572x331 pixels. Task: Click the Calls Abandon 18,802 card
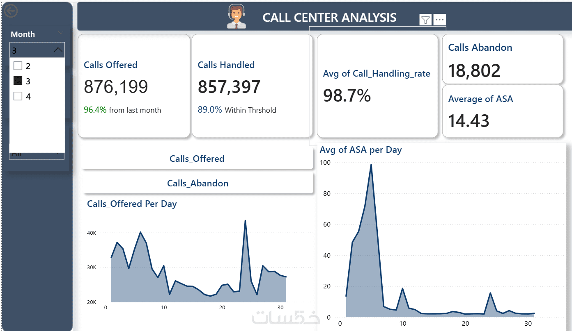(502, 59)
